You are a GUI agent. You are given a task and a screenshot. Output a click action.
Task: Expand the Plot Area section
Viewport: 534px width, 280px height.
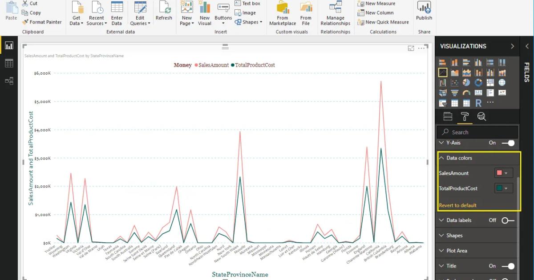tap(457, 250)
